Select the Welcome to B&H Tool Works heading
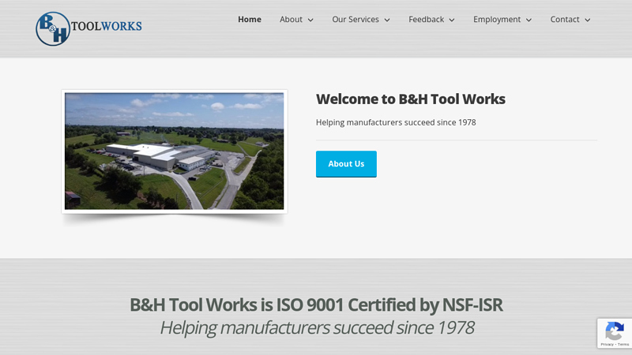The height and width of the screenshot is (355, 632). click(410, 99)
